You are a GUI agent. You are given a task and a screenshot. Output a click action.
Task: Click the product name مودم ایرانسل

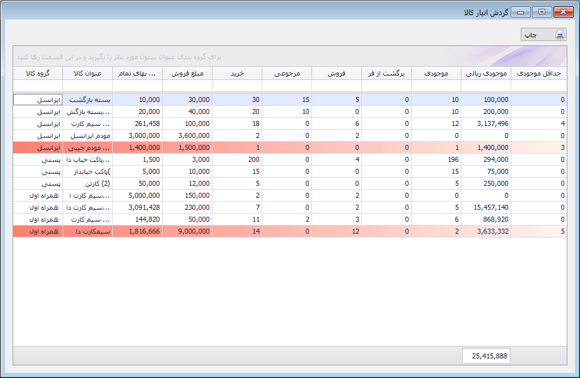tap(88, 135)
